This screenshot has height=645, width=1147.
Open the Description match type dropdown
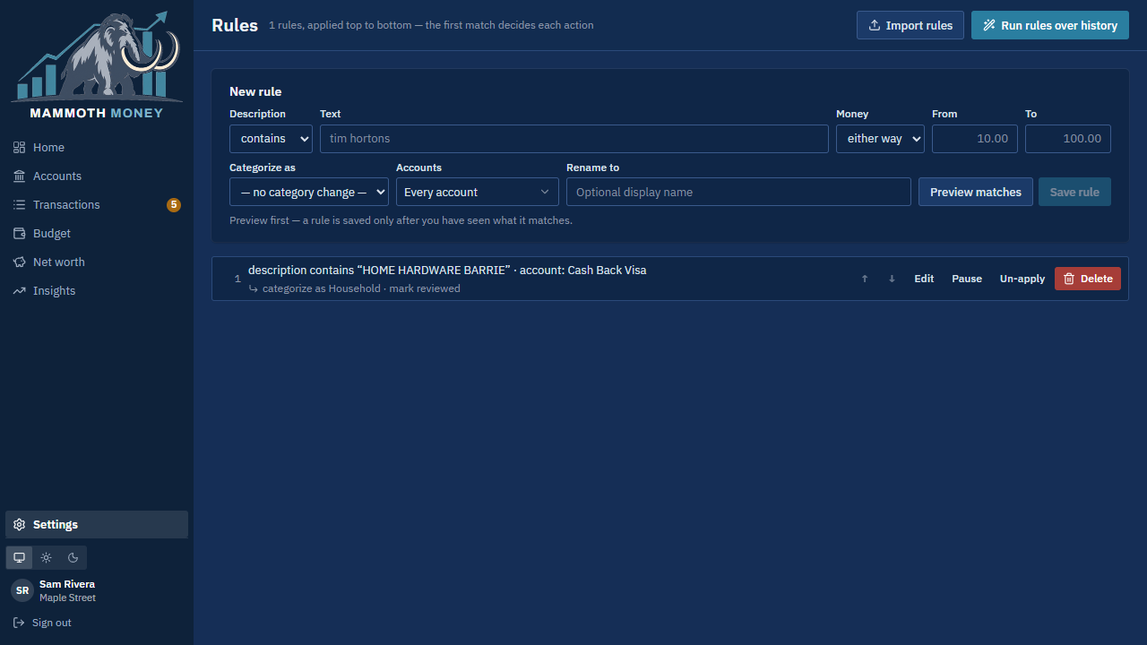point(271,139)
